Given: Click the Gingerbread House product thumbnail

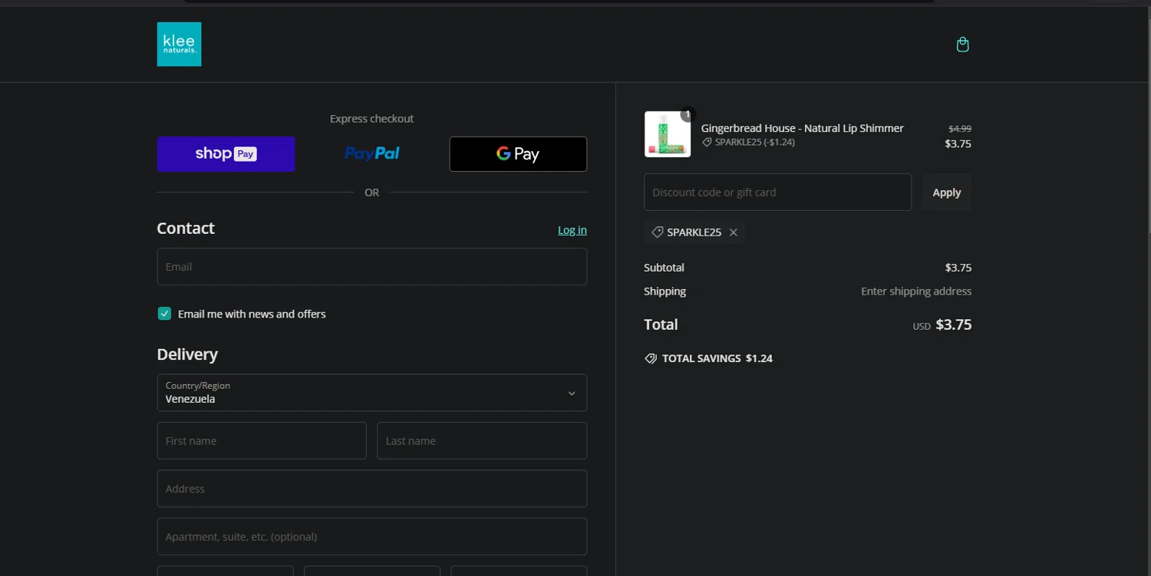Looking at the screenshot, I should 668,134.
